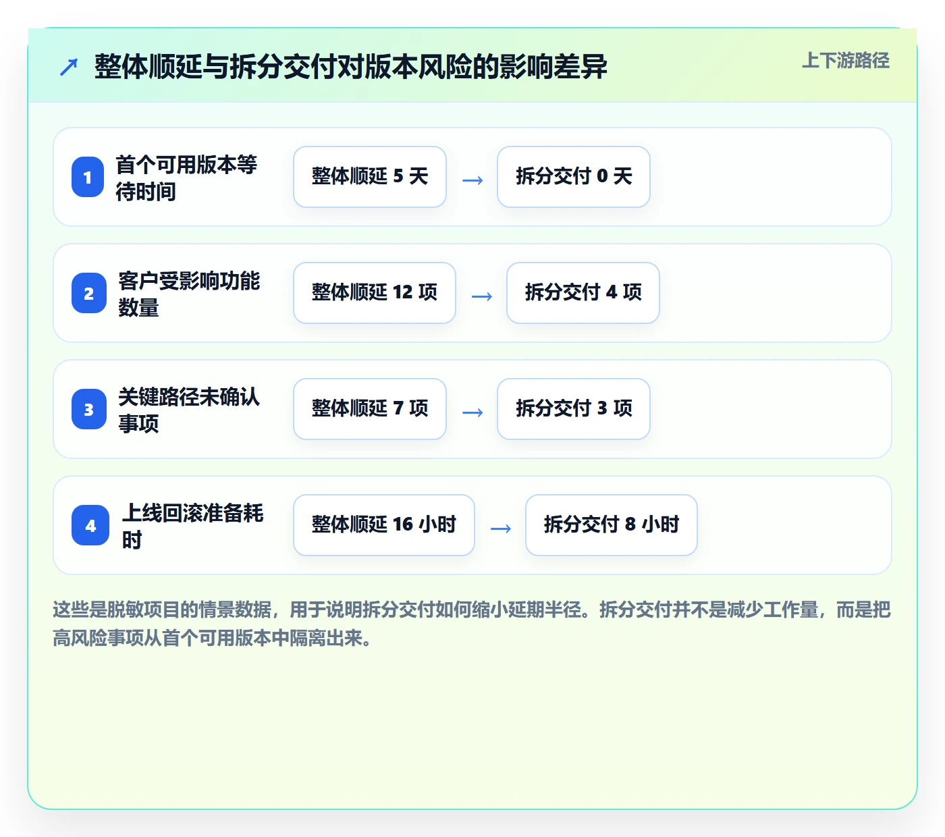Screen dimensions: 945x837
Task: Select the 整体顺延 12 项 chip
Action: click(375, 293)
